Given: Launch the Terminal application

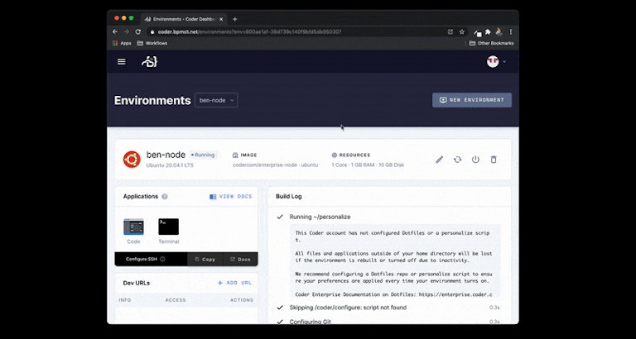Looking at the screenshot, I should tap(168, 232).
